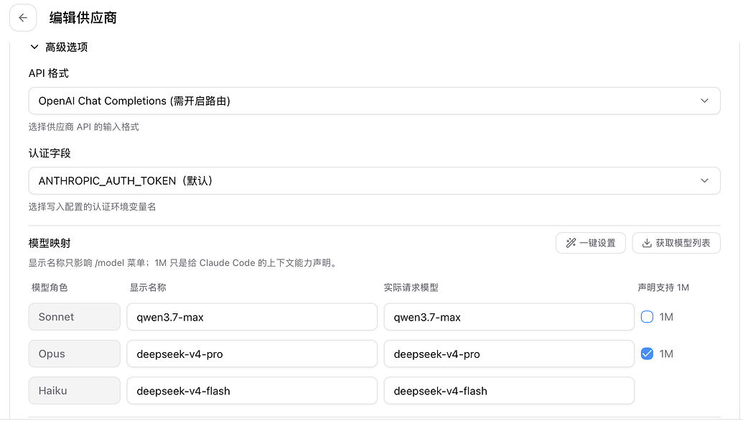Click the API 格式 label
Image resolution: width=743 pixels, height=429 pixels.
pyautogui.click(x=48, y=73)
